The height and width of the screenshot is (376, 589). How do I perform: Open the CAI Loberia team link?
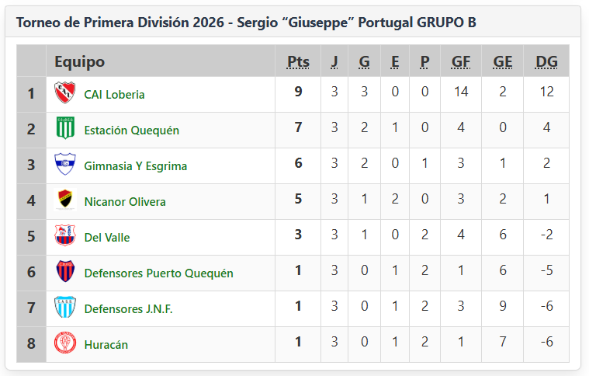pyautogui.click(x=114, y=94)
